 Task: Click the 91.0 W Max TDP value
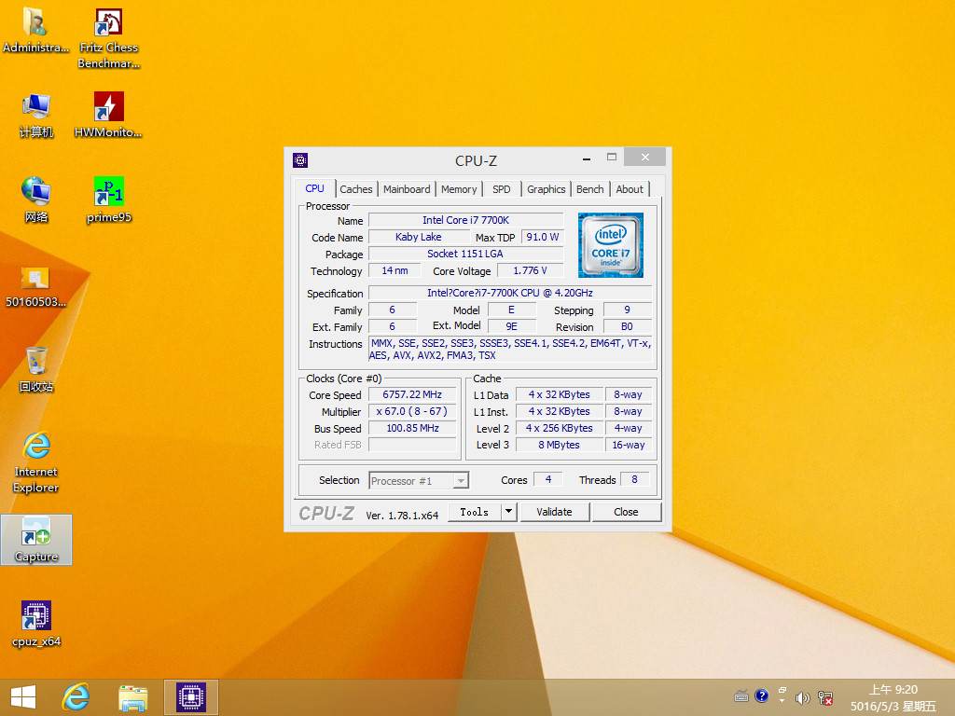coord(543,237)
